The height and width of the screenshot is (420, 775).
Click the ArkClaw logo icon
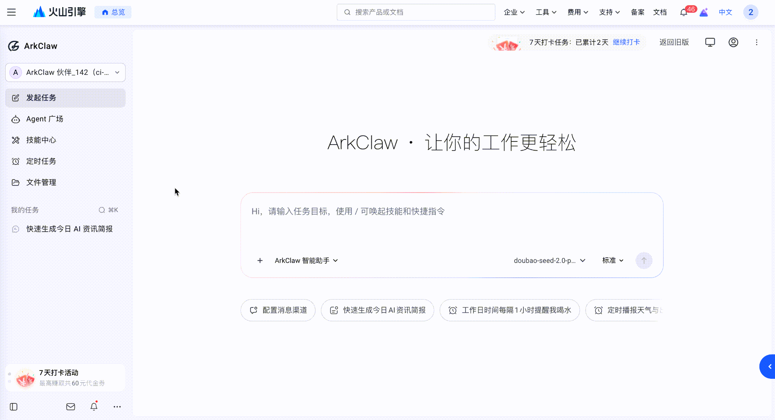point(13,46)
